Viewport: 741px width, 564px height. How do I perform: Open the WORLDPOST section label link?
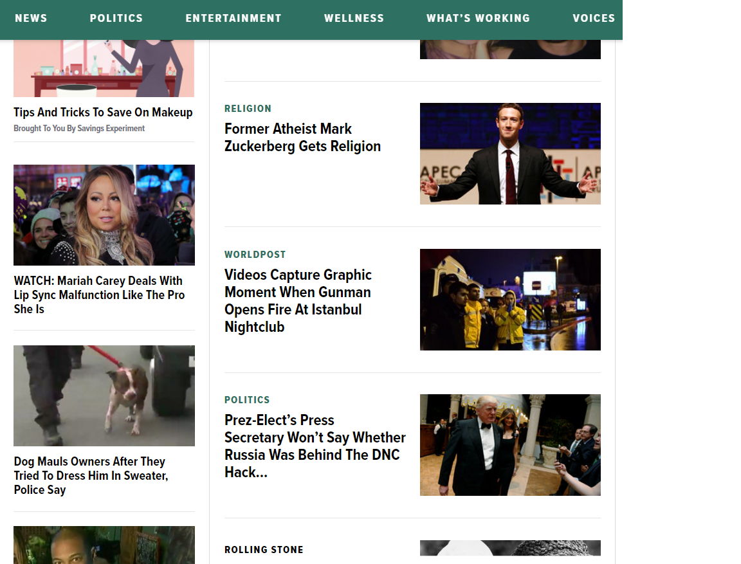255,255
